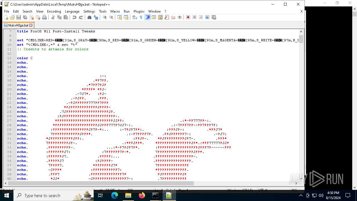Open the user-defined language icon
Image resolution: width=357 pixels, height=201 pixels.
click(x=154, y=17)
